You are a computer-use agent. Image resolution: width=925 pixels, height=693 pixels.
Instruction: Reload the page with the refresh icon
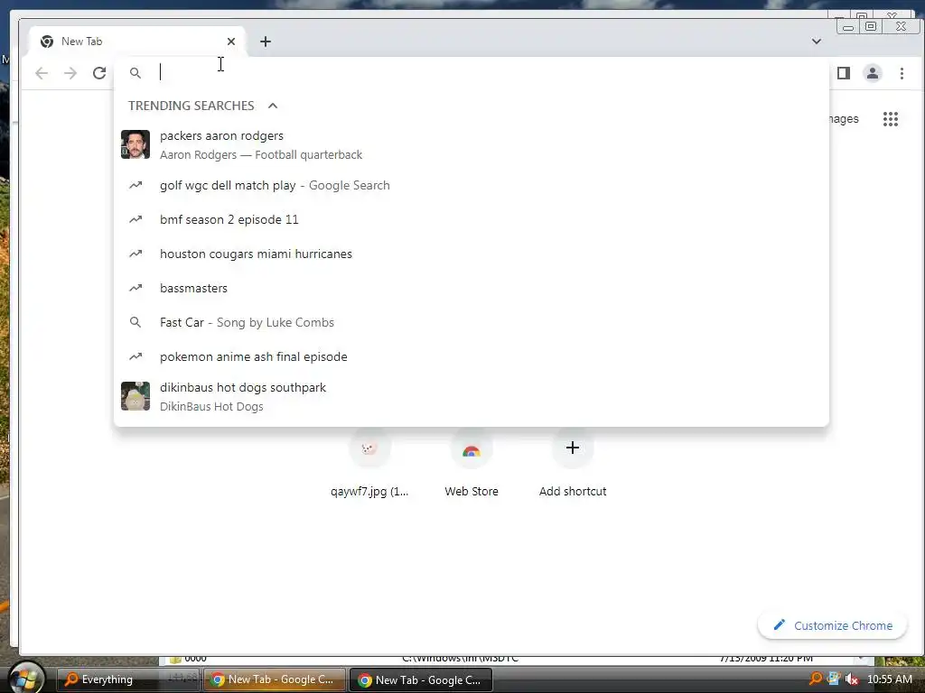click(99, 73)
